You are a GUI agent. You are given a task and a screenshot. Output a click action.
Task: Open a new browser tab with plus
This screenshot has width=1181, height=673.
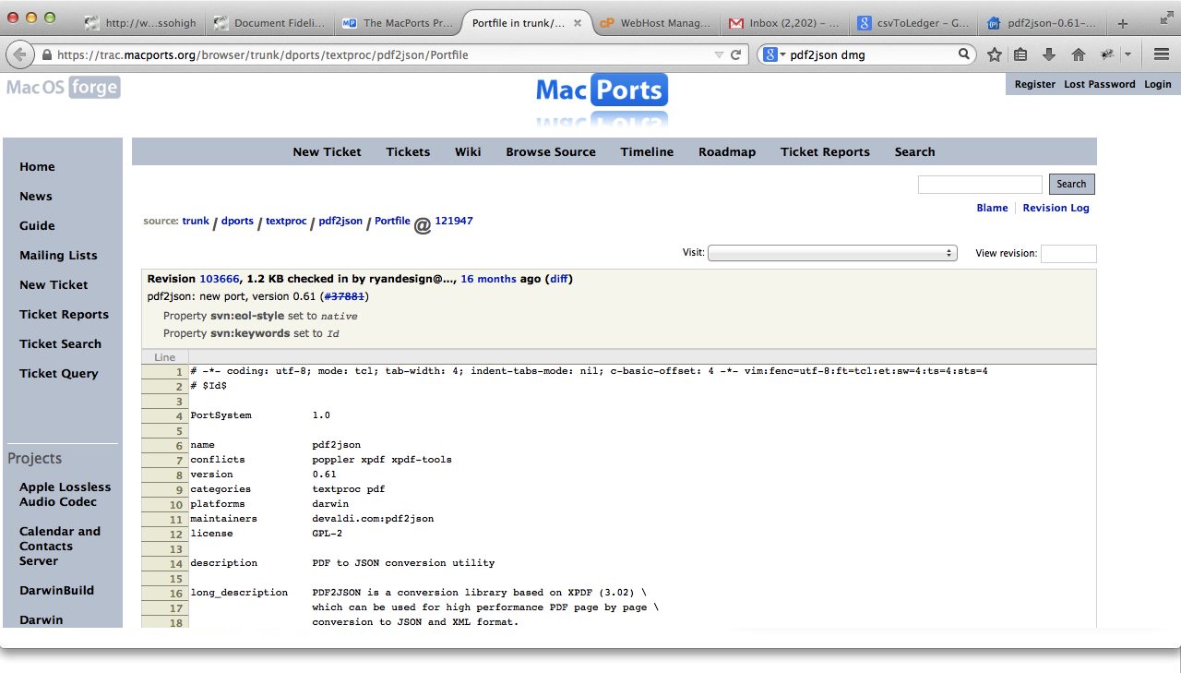tap(1123, 24)
